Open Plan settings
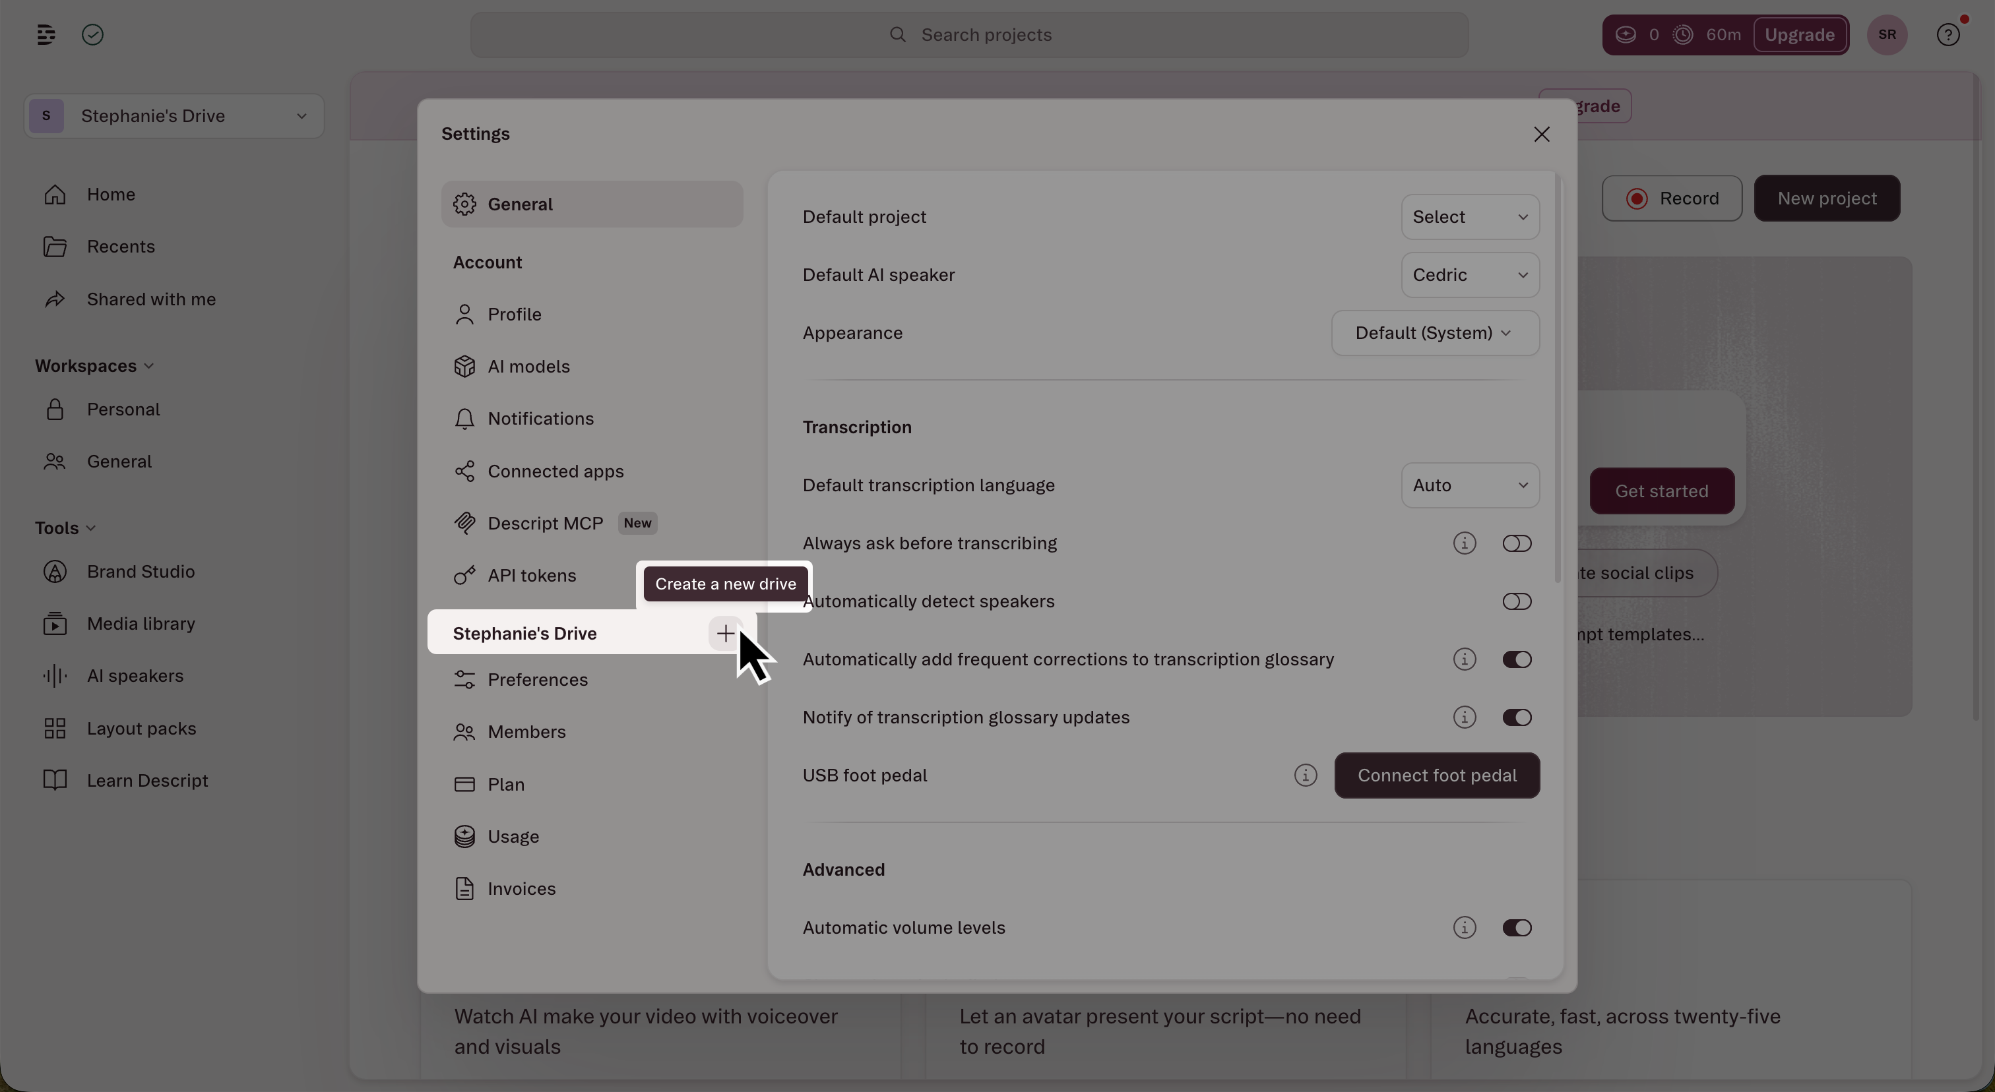The width and height of the screenshot is (1995, 1092). (x=592, y=785)
